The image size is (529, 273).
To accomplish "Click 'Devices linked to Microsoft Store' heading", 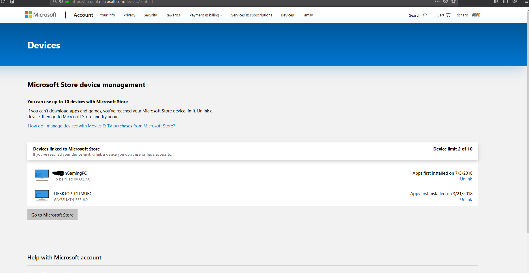I will pyautogui.click(x=66, y=149).
